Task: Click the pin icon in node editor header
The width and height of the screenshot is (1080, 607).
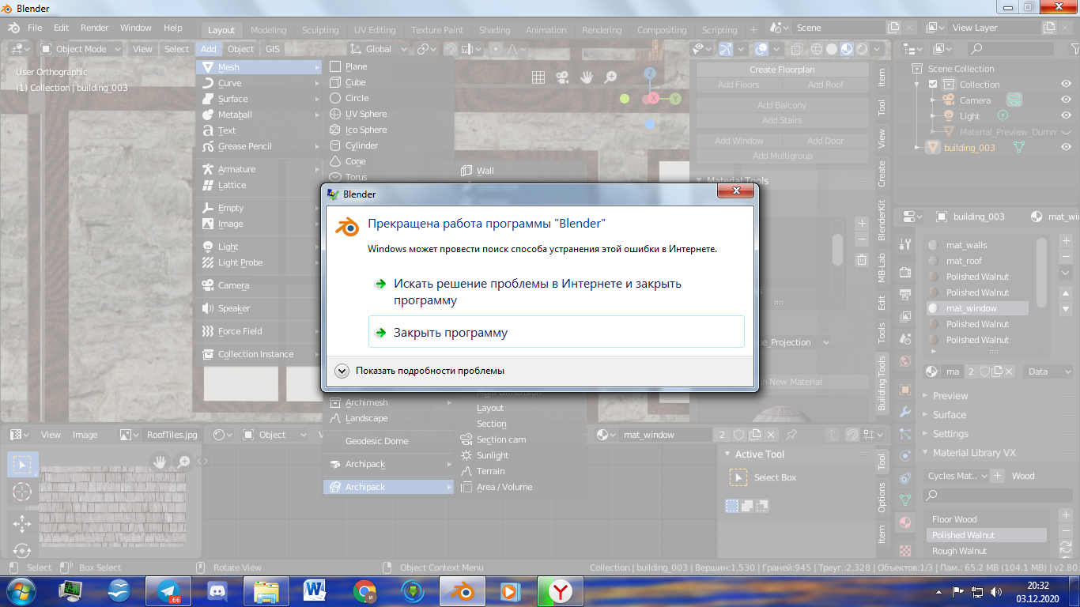Action: tap(791, 435)
